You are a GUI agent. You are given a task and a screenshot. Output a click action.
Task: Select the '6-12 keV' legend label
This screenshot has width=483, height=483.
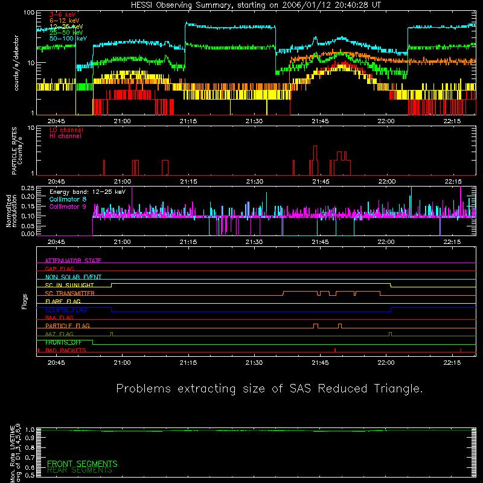[65, 21]
